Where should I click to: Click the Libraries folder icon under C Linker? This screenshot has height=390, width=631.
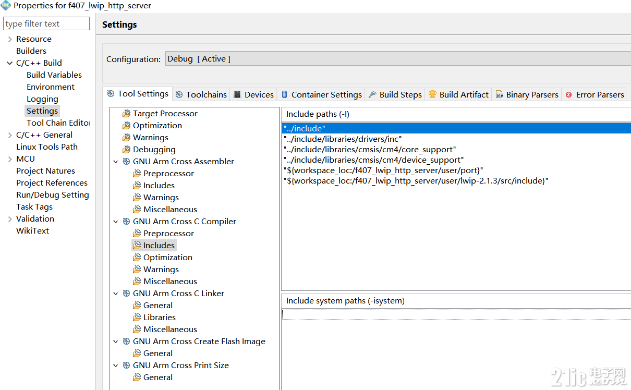coord(137,318)
